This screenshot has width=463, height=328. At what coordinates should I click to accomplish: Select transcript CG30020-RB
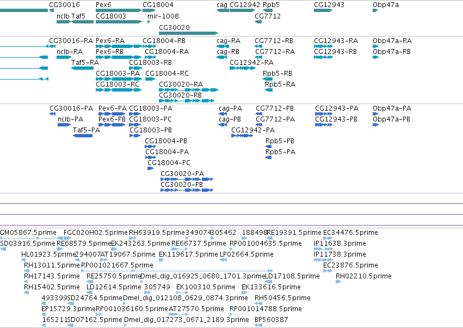[x=181, y=95]
